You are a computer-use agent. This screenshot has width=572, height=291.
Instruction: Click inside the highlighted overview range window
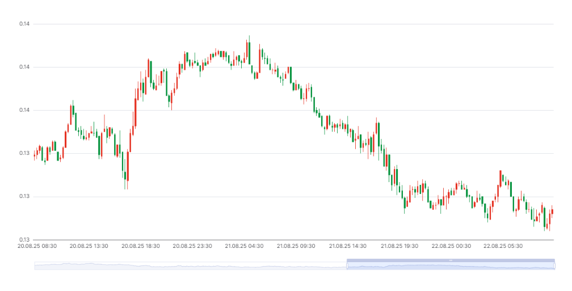tap(451, 266)
